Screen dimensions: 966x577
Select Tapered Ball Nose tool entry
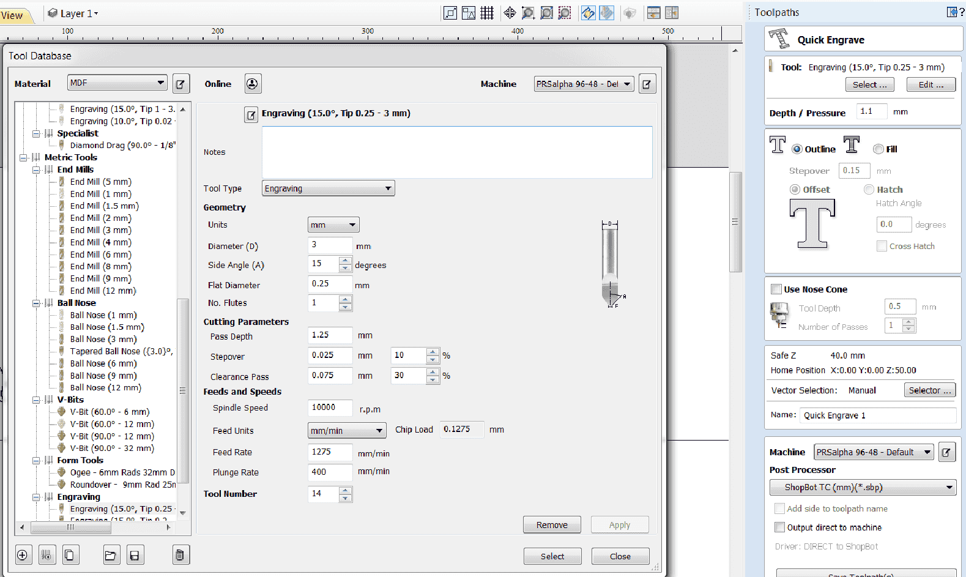coord(121,351)
